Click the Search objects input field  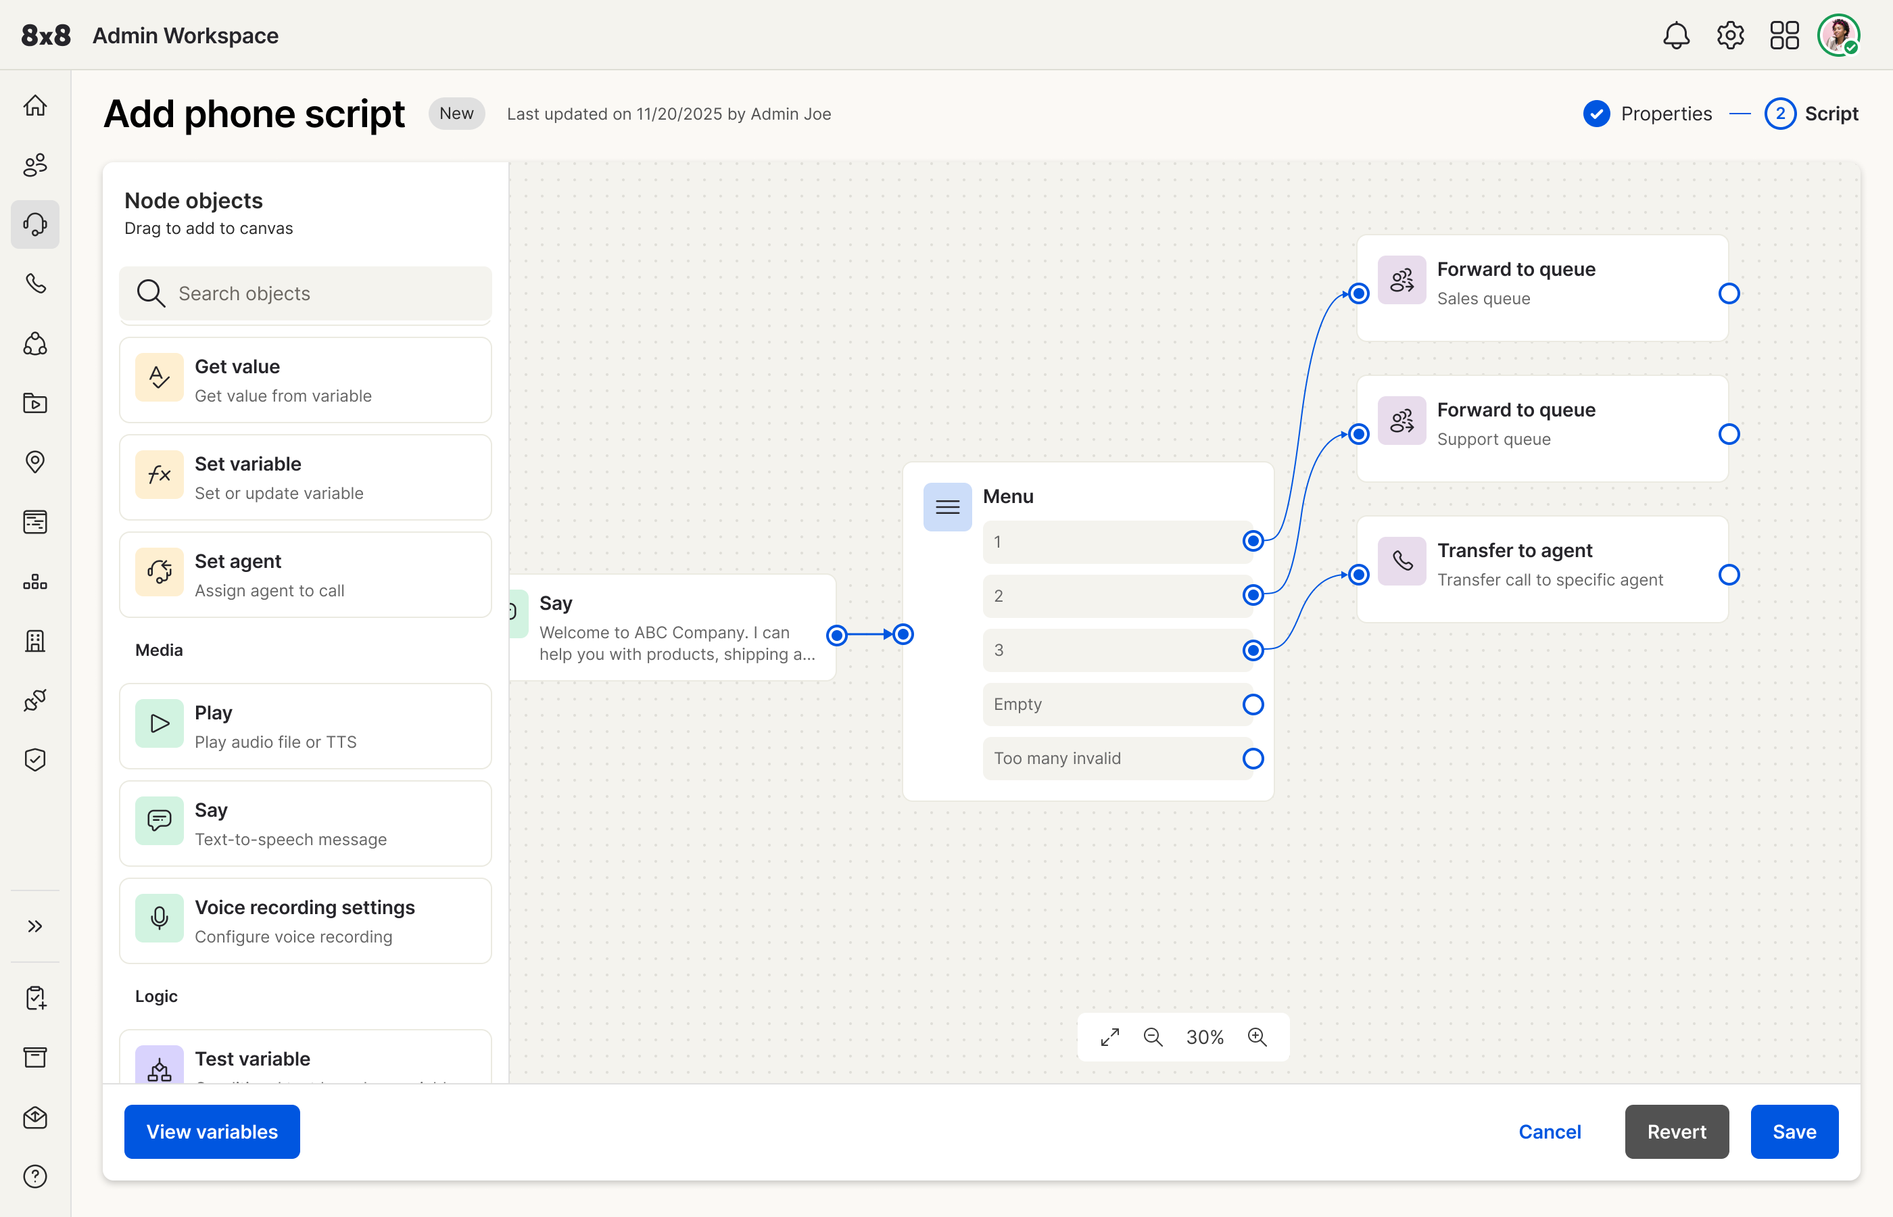tap(305, 293)
